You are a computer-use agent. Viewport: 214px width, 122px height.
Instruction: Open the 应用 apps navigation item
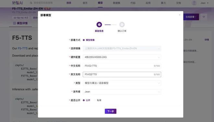tap(148, 3)
